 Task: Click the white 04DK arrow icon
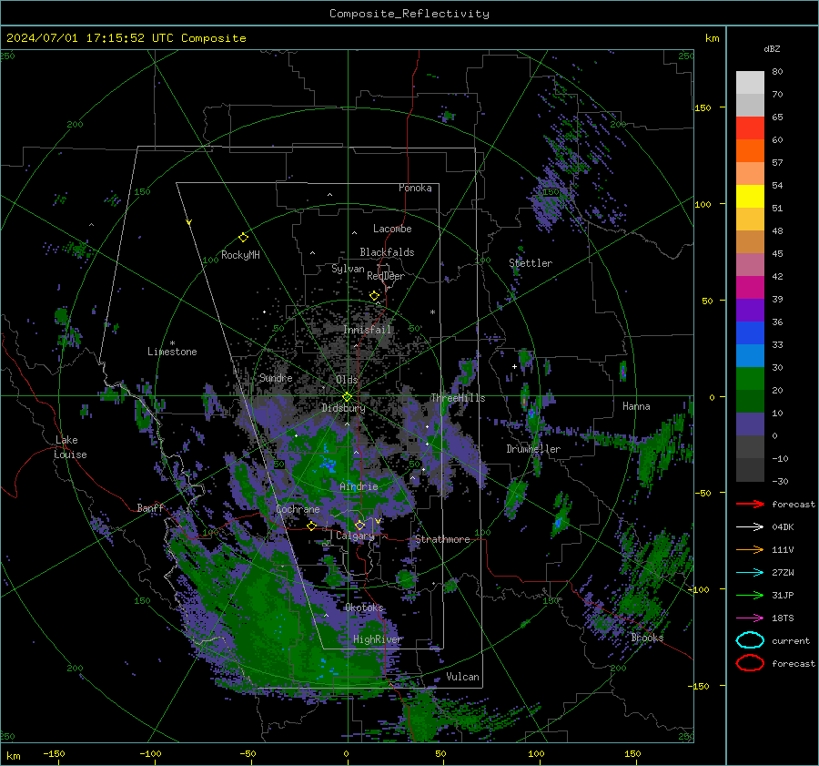[x=750, y=527]
